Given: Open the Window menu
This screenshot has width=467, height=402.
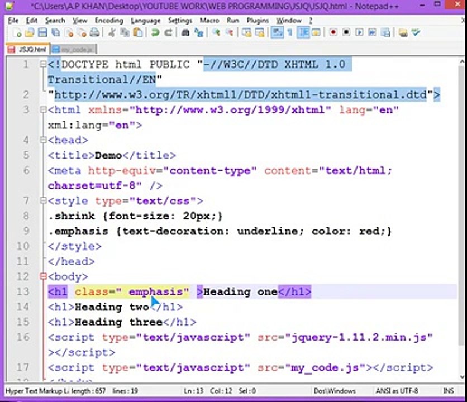Looking at the screenshot, I should click(x=289, y=20).
